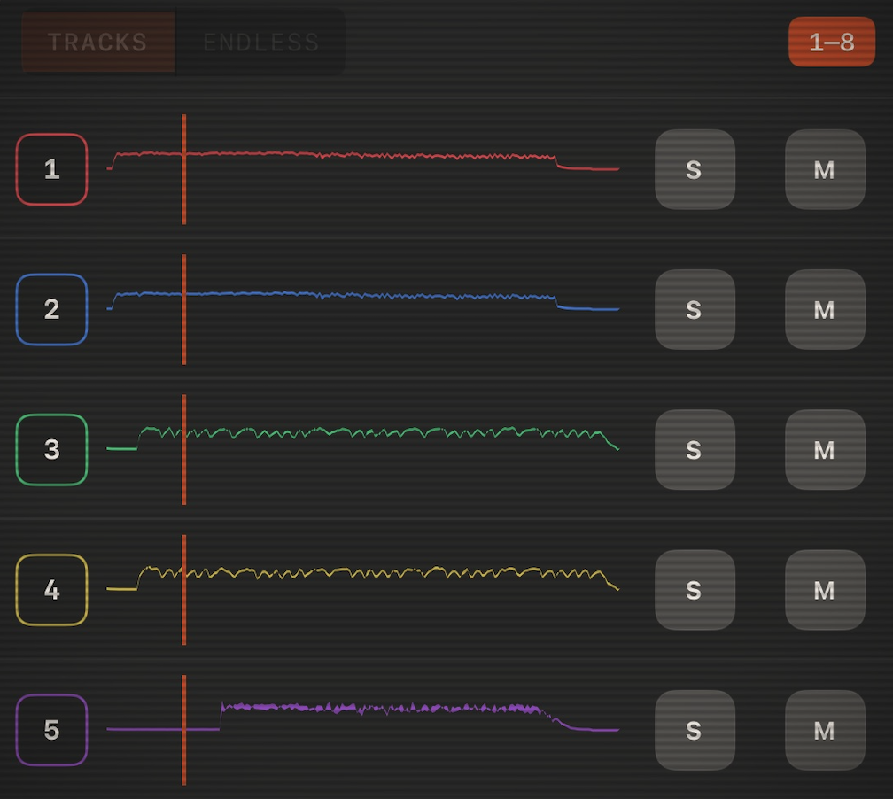Select track 3 green button

point(51,449)
